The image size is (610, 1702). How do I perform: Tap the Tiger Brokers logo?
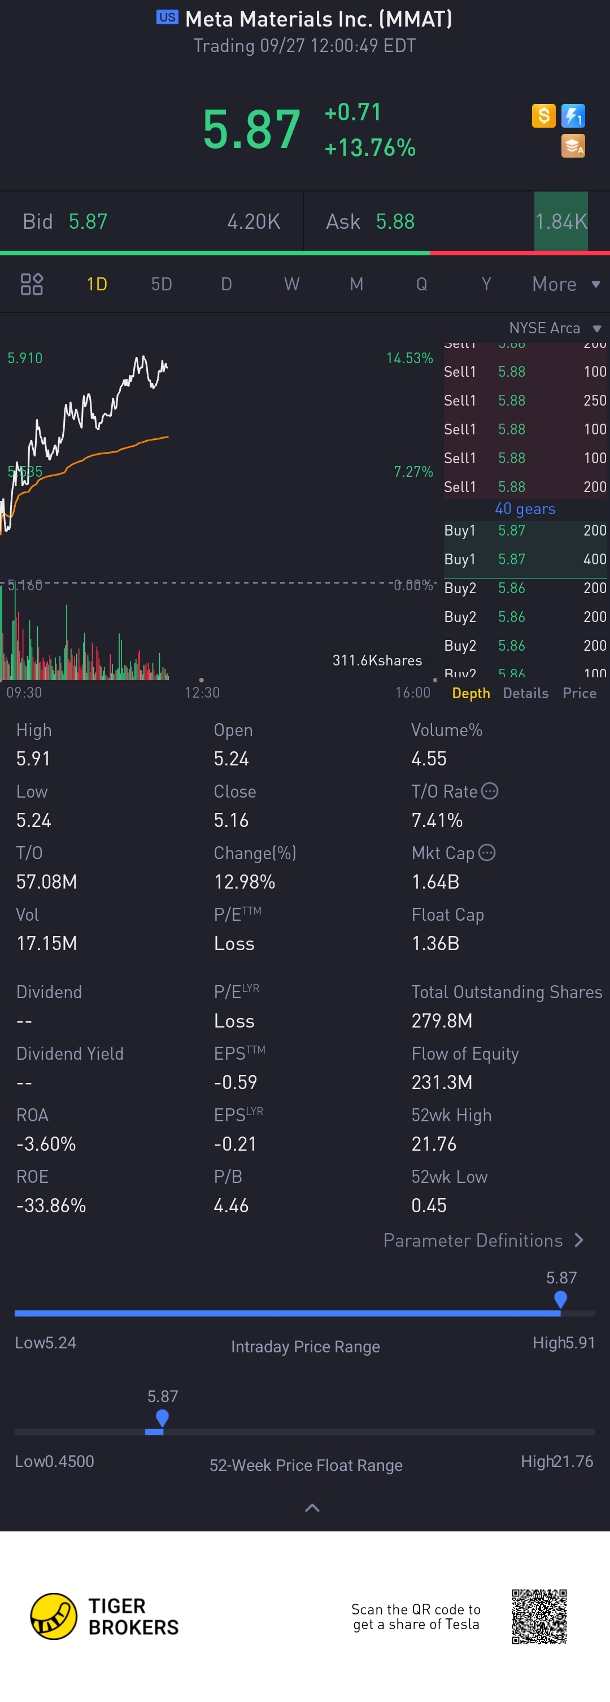pos(104,1616)
